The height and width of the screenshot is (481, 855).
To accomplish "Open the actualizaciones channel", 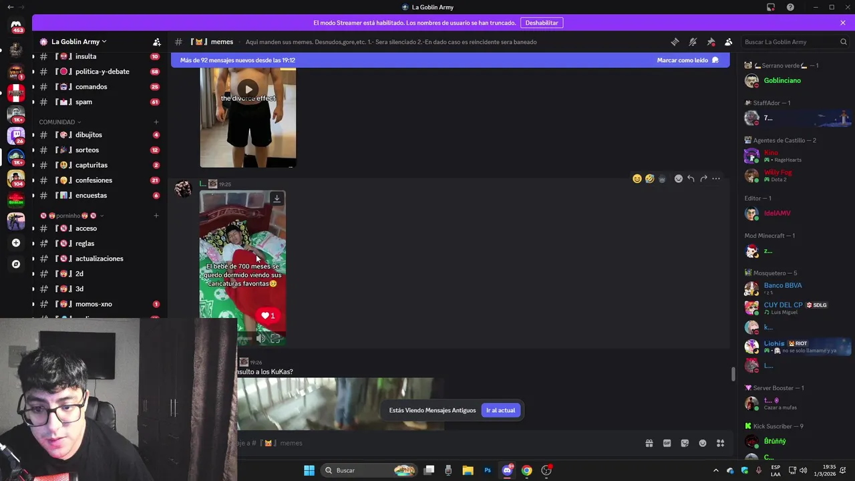I will coord(99,259).
